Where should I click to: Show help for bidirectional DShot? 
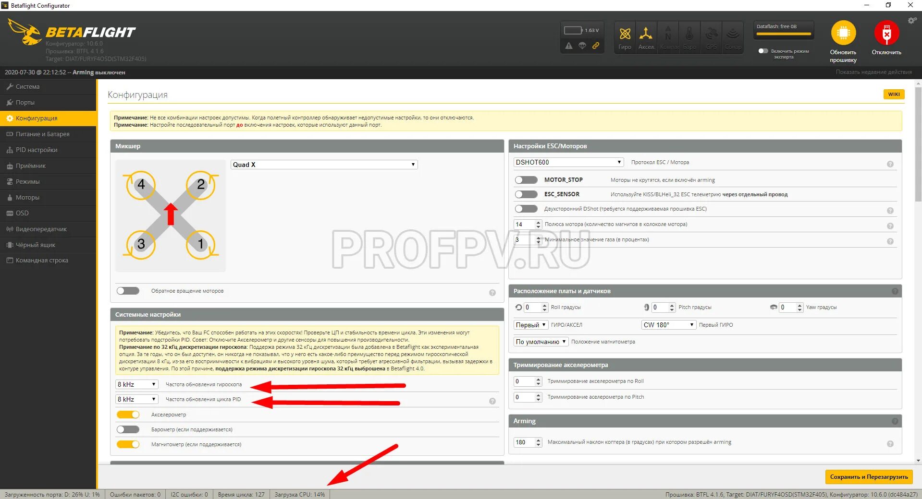click(x=890, y=211)
